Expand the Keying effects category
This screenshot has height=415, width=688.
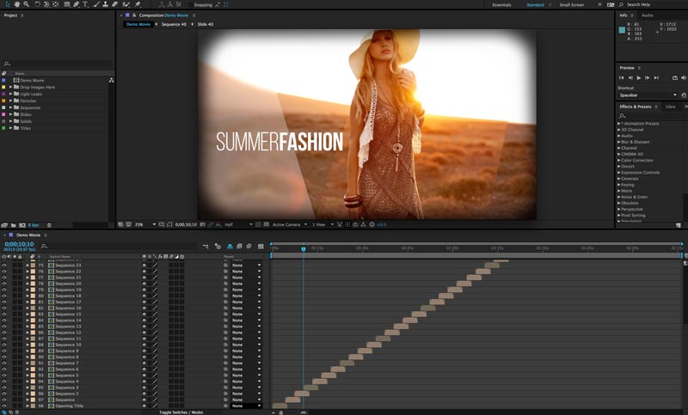click(x=618, y=185)
